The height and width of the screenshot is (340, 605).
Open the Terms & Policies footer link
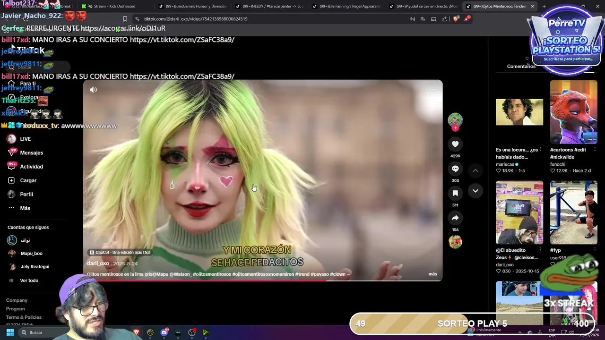coord(24,317)
